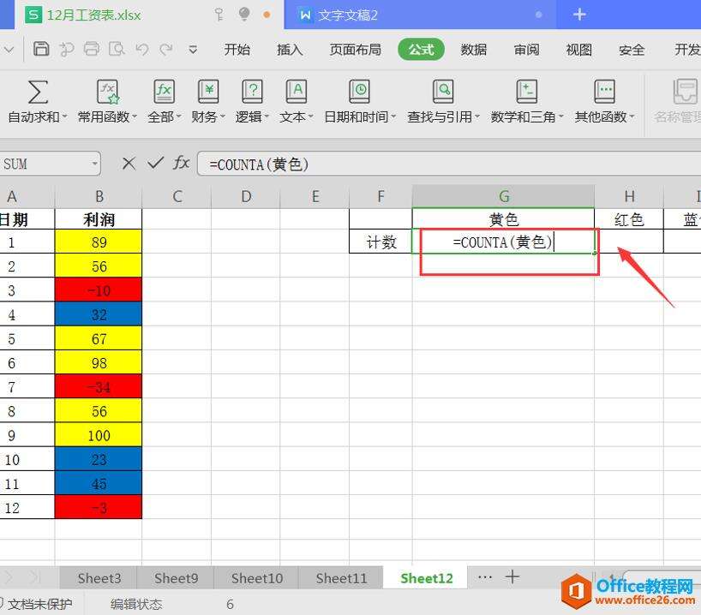
Task: Select the yellow cell with value 89
Action: coord(99,242)
